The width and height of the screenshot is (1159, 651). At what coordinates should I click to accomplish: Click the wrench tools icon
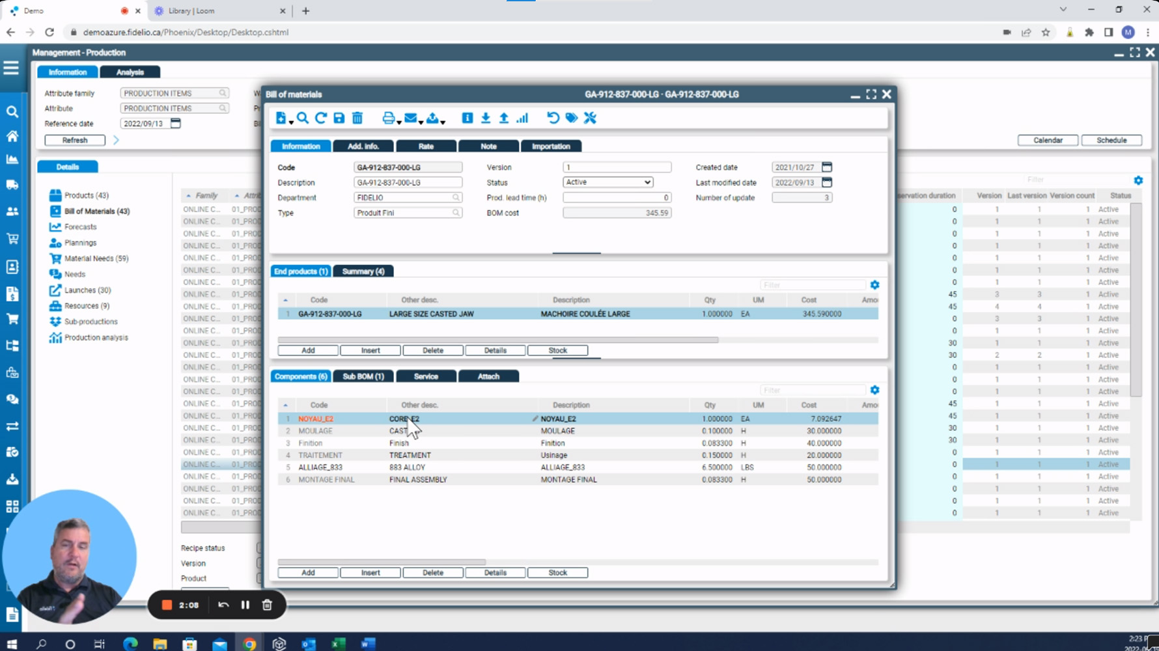pyautogui.click(x=590, y=118)
